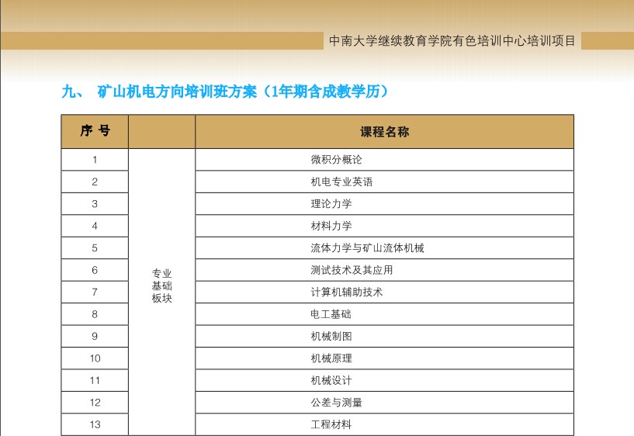The height and width of the screenshot is (436, 634).
Task: Click the 序号 column header
Action: click(95, 131)
